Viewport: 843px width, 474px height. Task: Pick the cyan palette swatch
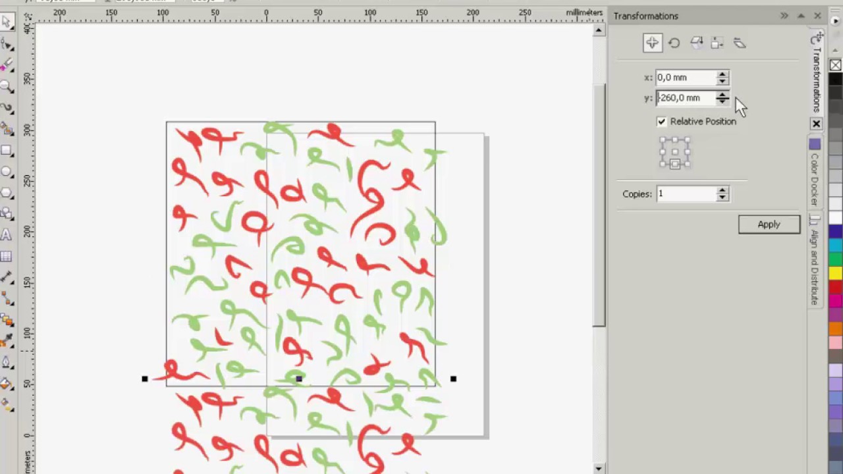click(x=836, y=244)
